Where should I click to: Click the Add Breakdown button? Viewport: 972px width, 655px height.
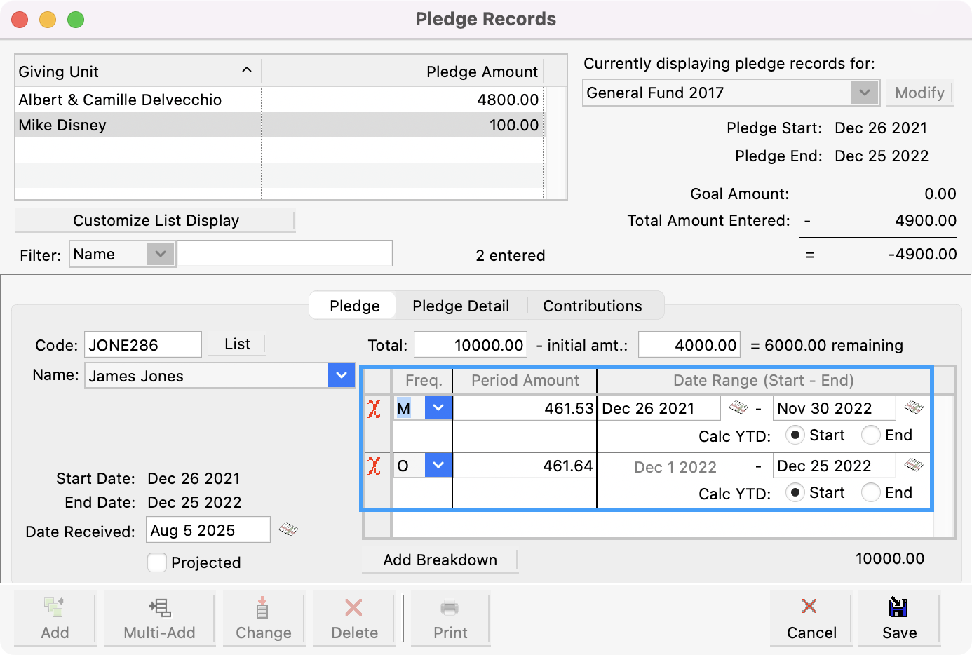coord(440,560)
